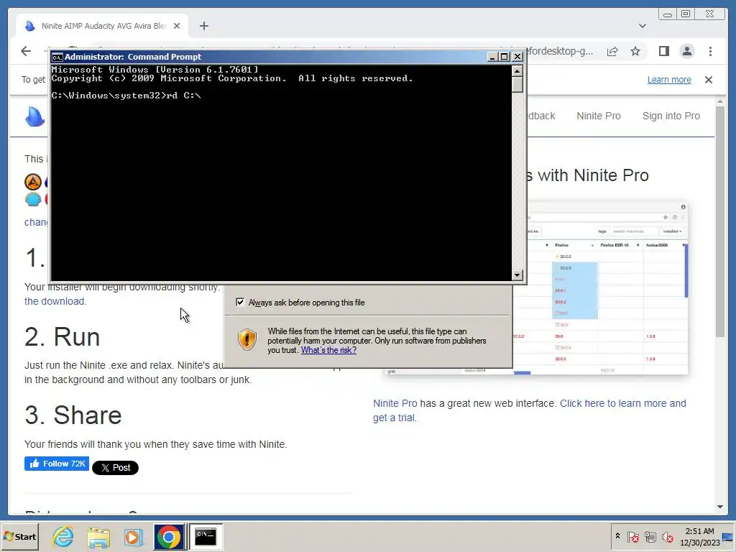This screenshot has width=736, height=552.
Task: Minimize the Command Prompt window
Action: 492,57
